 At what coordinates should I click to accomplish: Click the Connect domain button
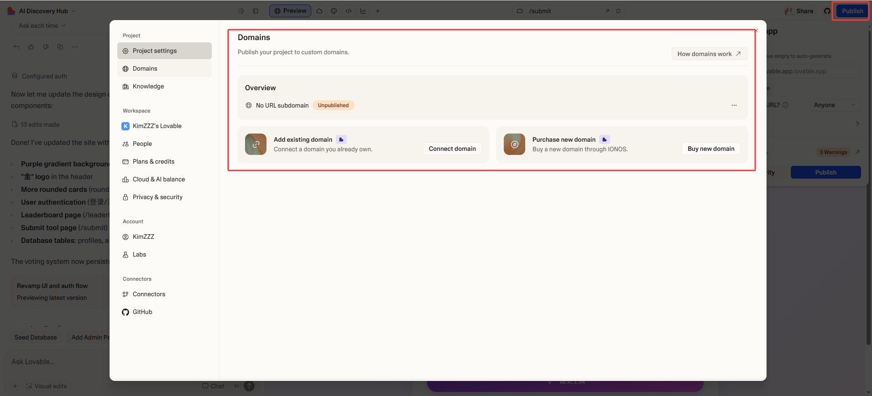tap(452, 149)
